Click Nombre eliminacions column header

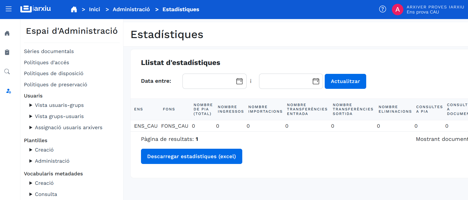[x=395, y=109]
